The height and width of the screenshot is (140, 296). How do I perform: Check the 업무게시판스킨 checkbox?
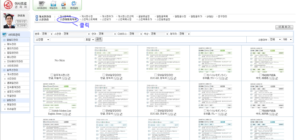tap(52, 75)
